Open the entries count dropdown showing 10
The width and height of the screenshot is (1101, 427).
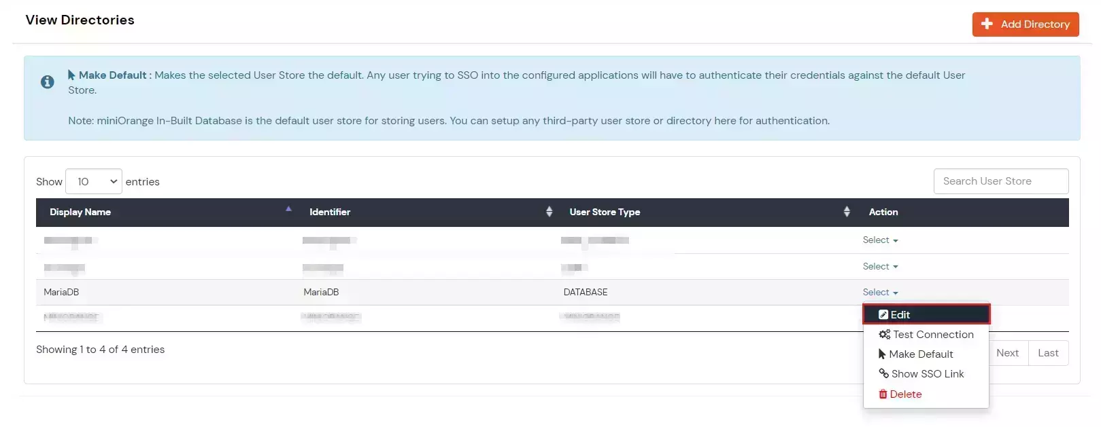[x=94, y=182]
